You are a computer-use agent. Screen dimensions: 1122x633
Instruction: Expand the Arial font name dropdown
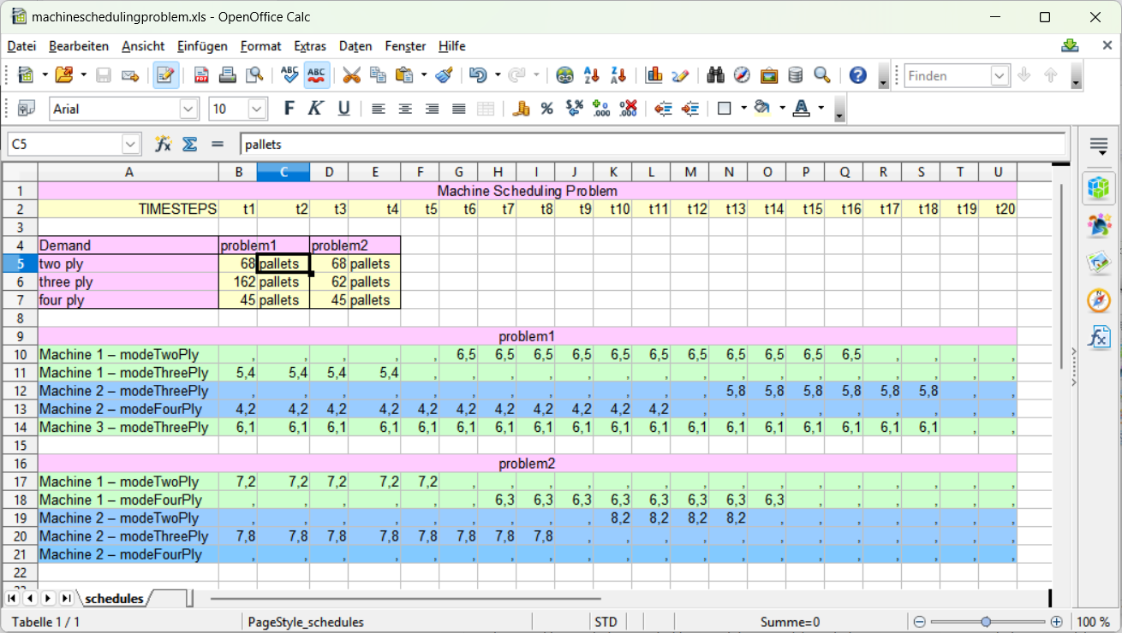pyautogui.click(x=189, y=109)
